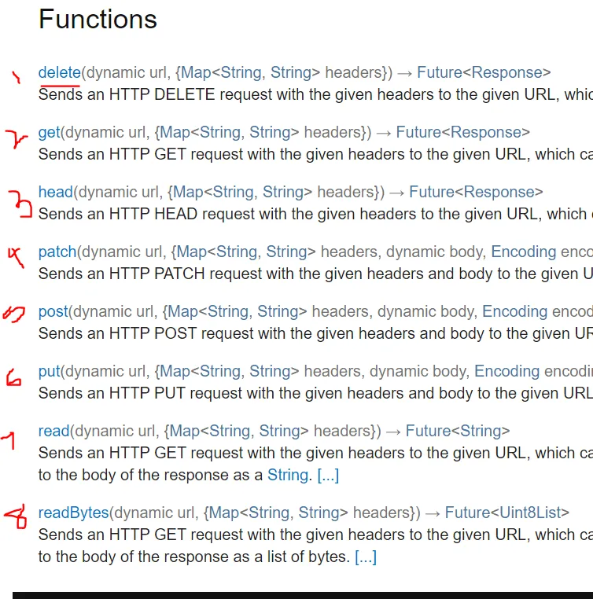Expand the [...] link after readBytes description
Image resolution: width=593 pixels, height=599 pixels.
[x=366, y=557]
